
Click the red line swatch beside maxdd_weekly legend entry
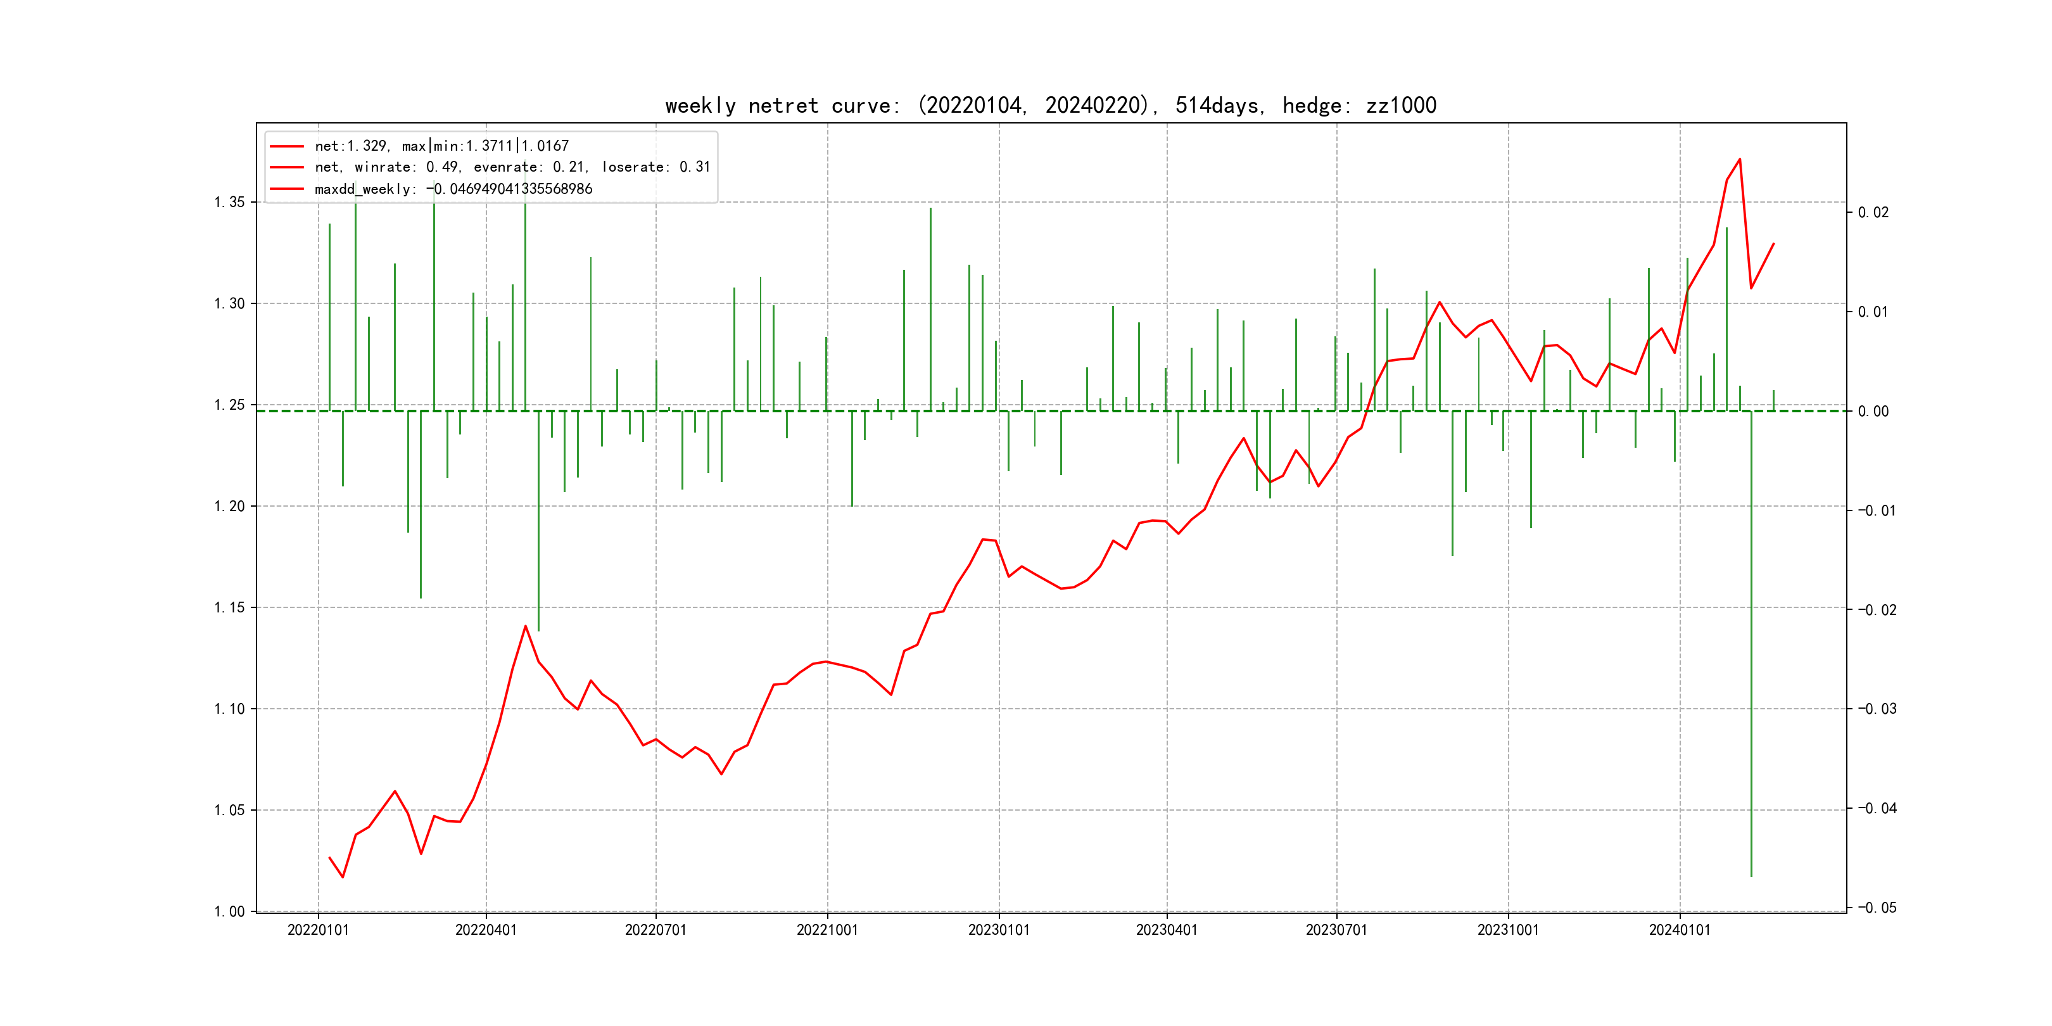(287, 189)
